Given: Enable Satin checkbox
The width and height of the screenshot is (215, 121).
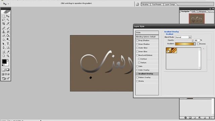Looking at the screenshot, I should tap(137, 67).
